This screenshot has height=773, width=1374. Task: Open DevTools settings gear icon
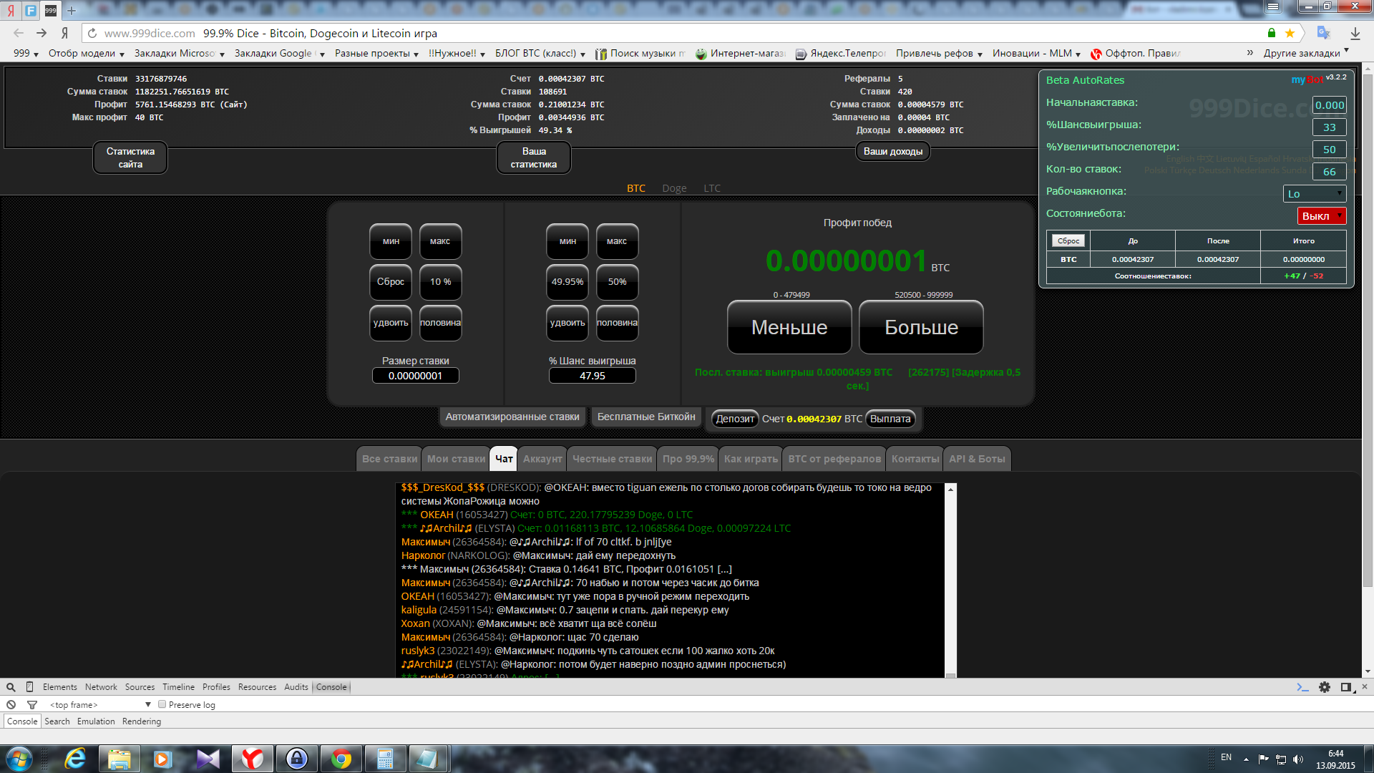(x=1325, y=687)
